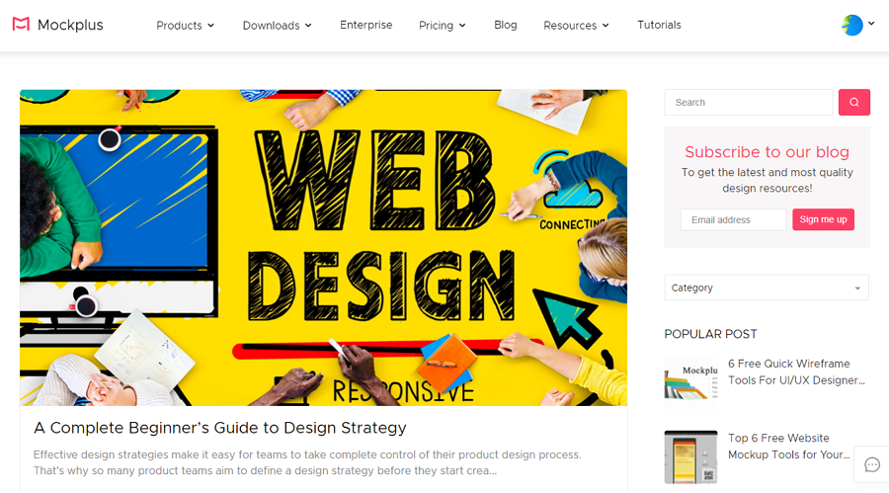
Task: Expand the Products dropdown menu
Action: click(186, 26)
